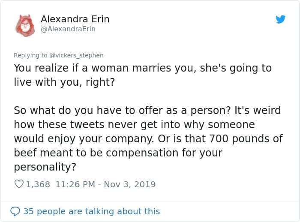Open '35 people are talking about this'
Viewport: 300px width, 222px height.
point(91,211)
